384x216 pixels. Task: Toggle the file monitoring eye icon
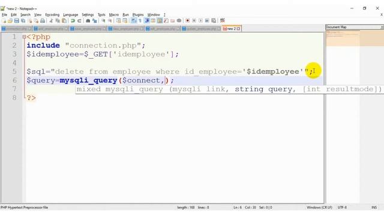pyautogui.click(x=179, y=21)
